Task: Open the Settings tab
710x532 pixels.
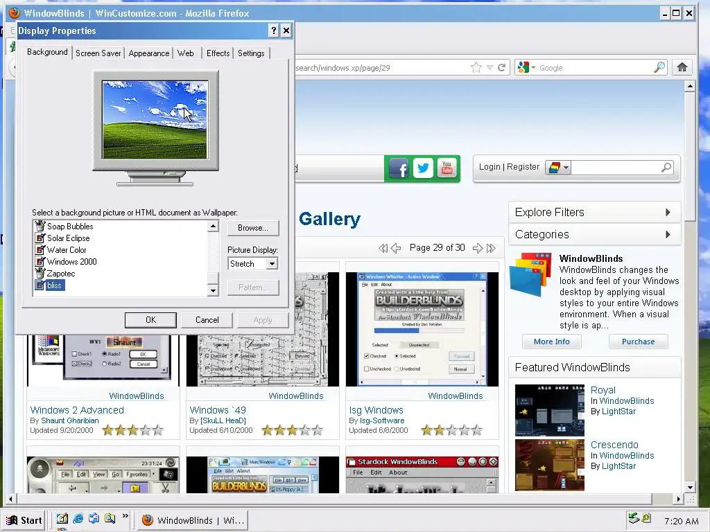Action: (x=251, y=53)
